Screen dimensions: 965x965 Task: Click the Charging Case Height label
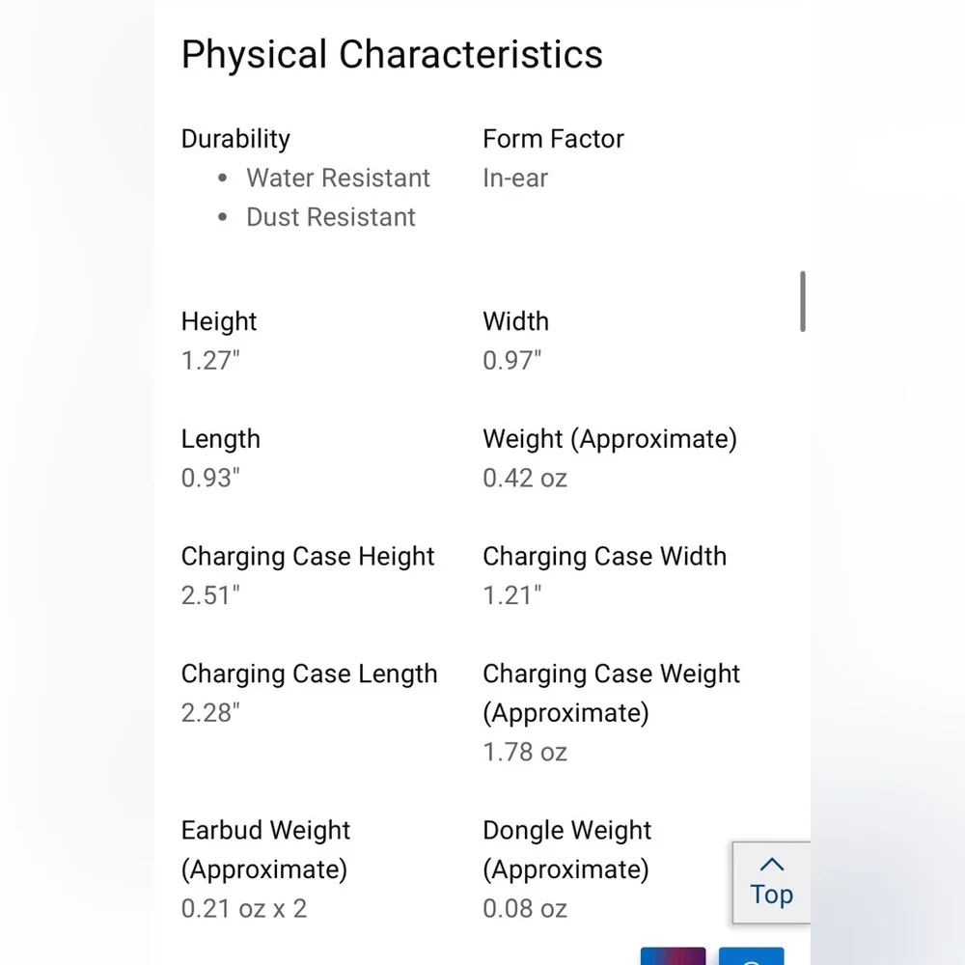click(308, 557)
